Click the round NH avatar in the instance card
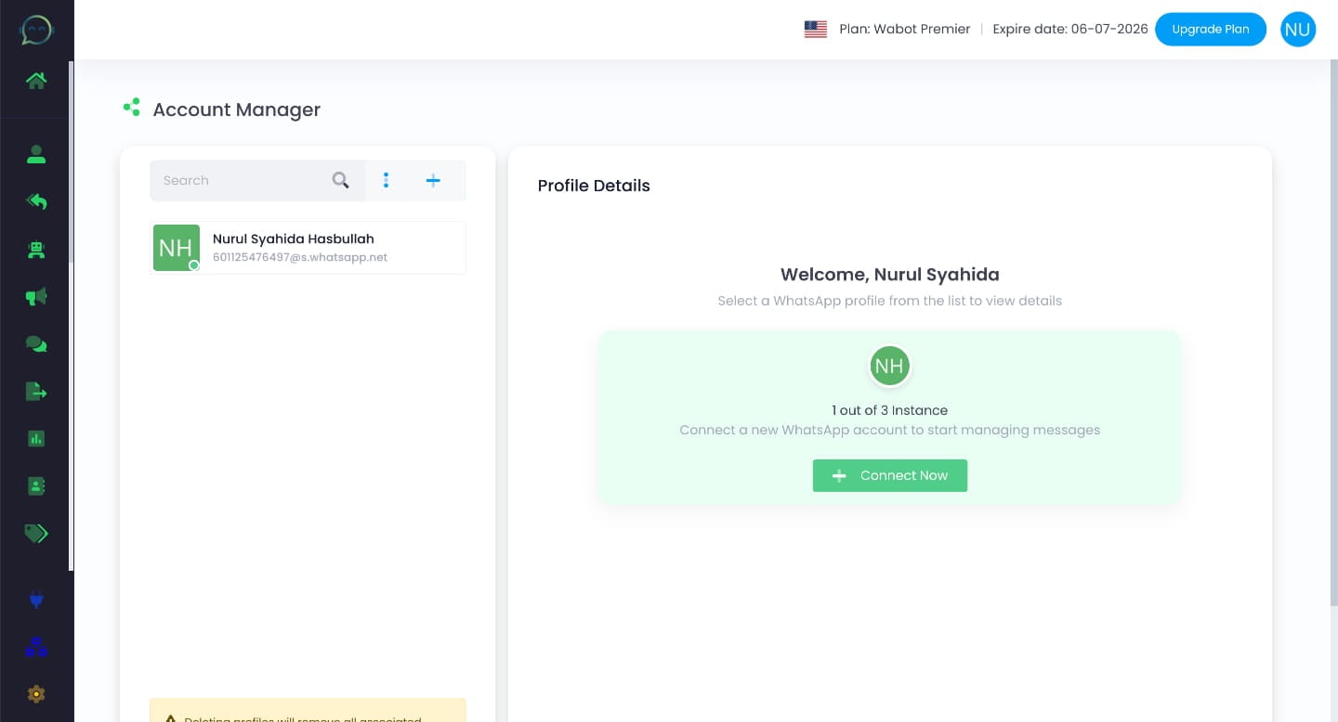 (889, 366)
